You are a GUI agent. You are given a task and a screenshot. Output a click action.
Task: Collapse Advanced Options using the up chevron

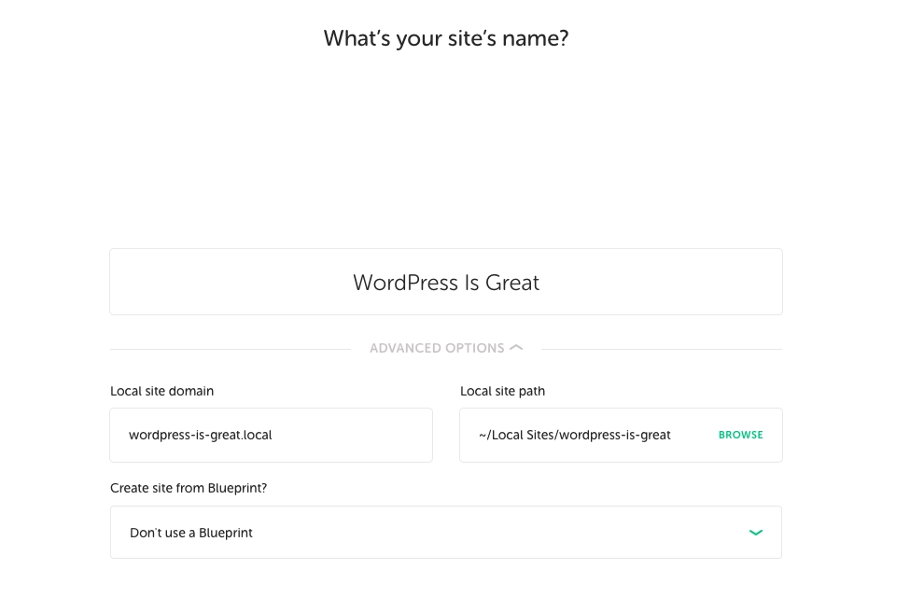515,348
